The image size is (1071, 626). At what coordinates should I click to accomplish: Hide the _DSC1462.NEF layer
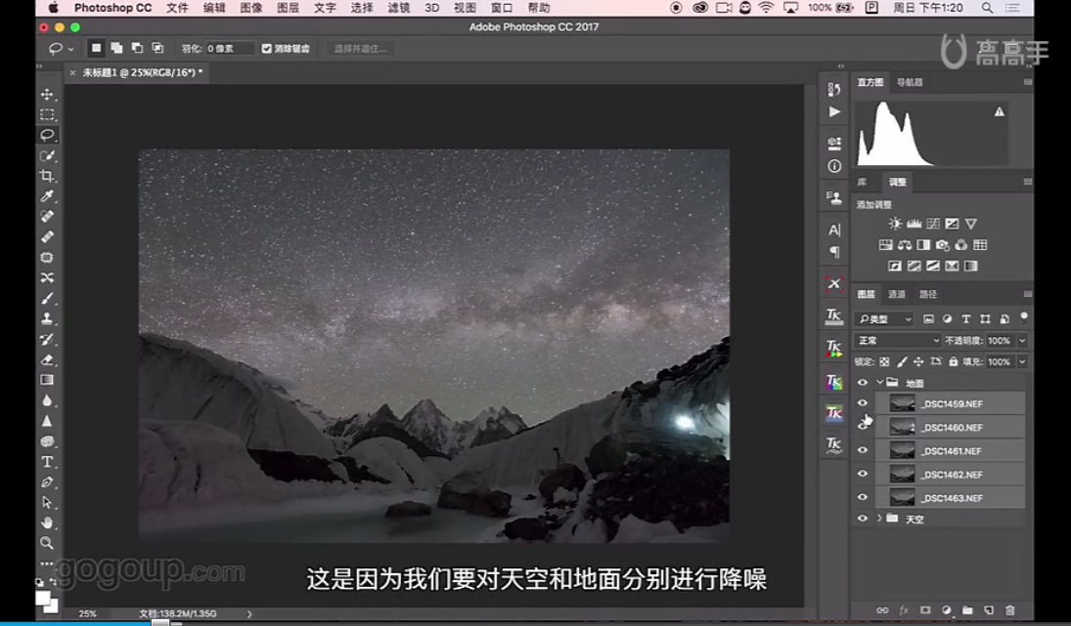point(862,474)
